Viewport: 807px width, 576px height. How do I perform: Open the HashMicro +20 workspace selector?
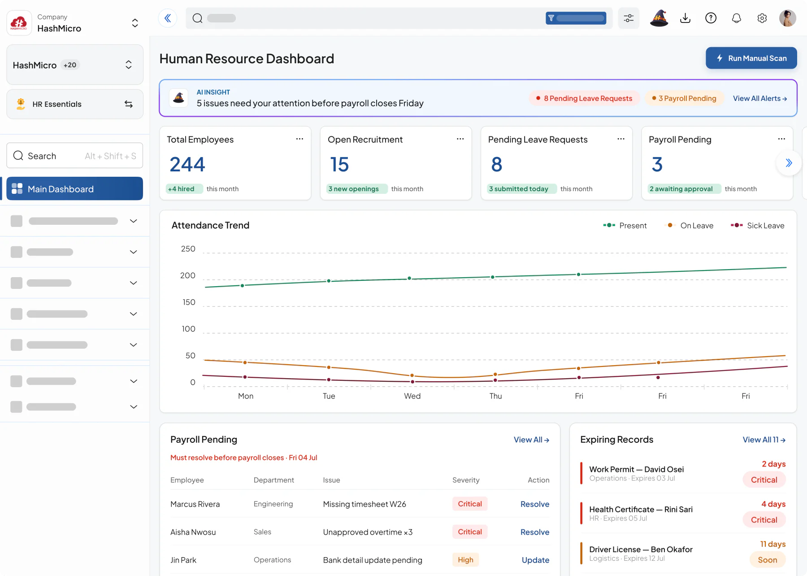click(75, 65)
